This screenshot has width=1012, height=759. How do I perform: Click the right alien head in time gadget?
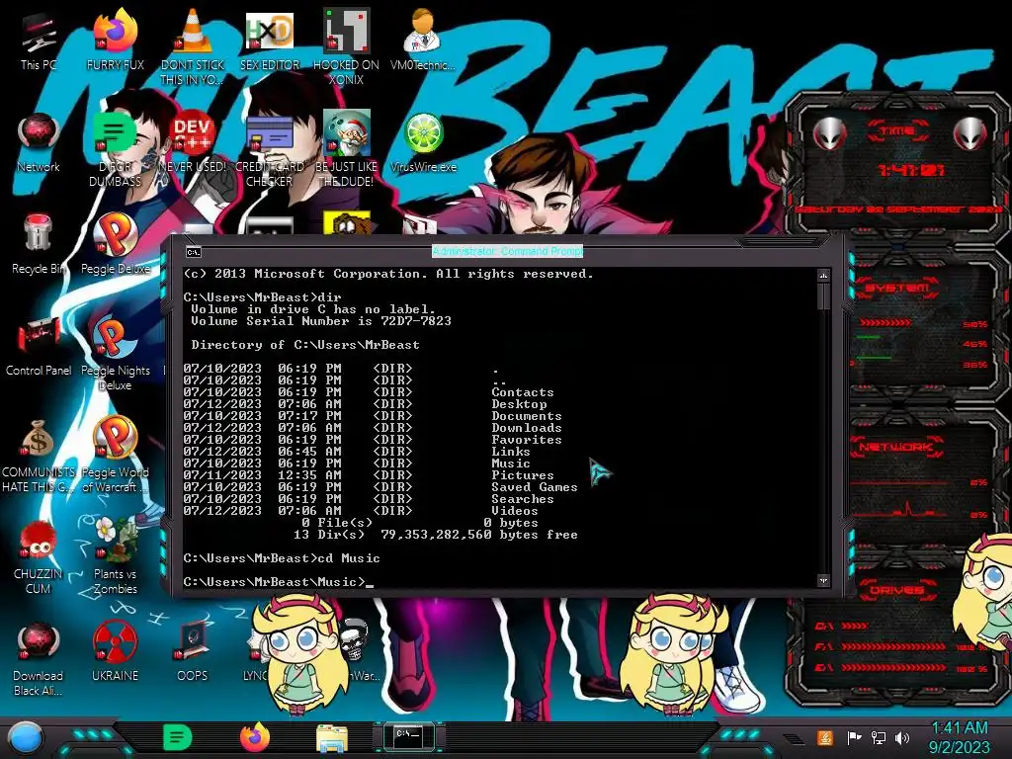pos(970,134)
